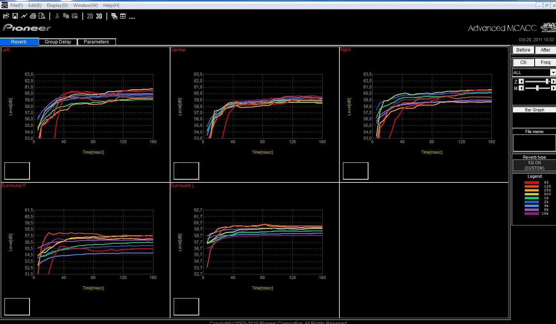This screenshot has width=556, height=324.
Task: Open the File(F) menu
Action: tap(17, 5)
